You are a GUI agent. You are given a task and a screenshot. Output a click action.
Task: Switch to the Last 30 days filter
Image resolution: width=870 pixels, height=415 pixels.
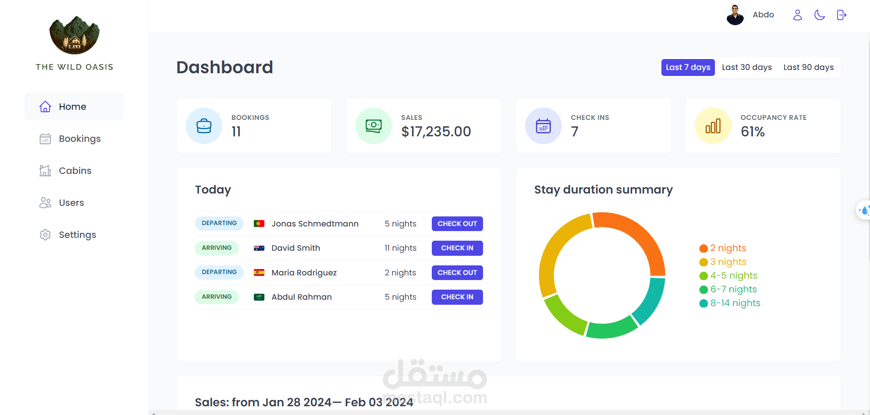[x=746, y=67]
